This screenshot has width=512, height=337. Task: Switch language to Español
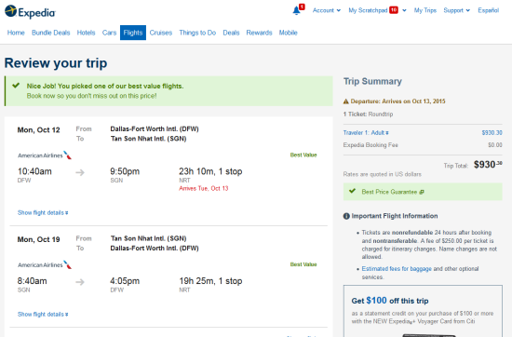click(489, 10)
